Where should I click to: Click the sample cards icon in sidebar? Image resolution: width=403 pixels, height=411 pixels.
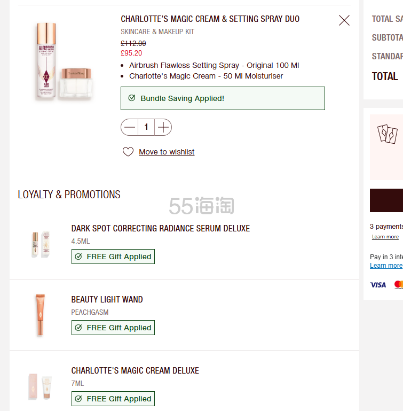tap(388, 134)
